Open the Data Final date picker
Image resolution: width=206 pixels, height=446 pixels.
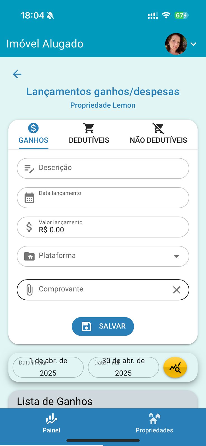(x=123, y=367)
